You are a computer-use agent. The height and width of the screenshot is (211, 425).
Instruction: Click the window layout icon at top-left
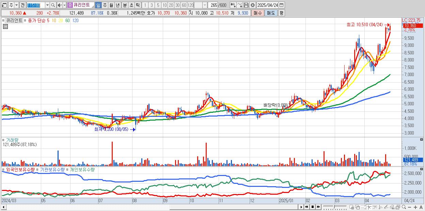pyautogui.click(x=4, y=5)
